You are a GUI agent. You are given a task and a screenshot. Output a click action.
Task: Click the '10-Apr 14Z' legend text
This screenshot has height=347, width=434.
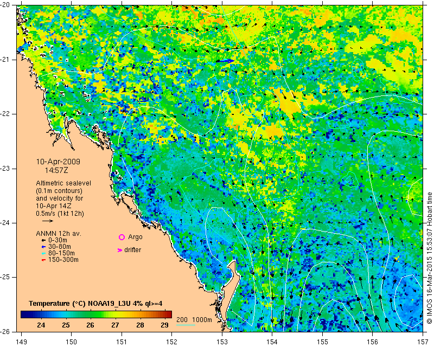point(54,206)
